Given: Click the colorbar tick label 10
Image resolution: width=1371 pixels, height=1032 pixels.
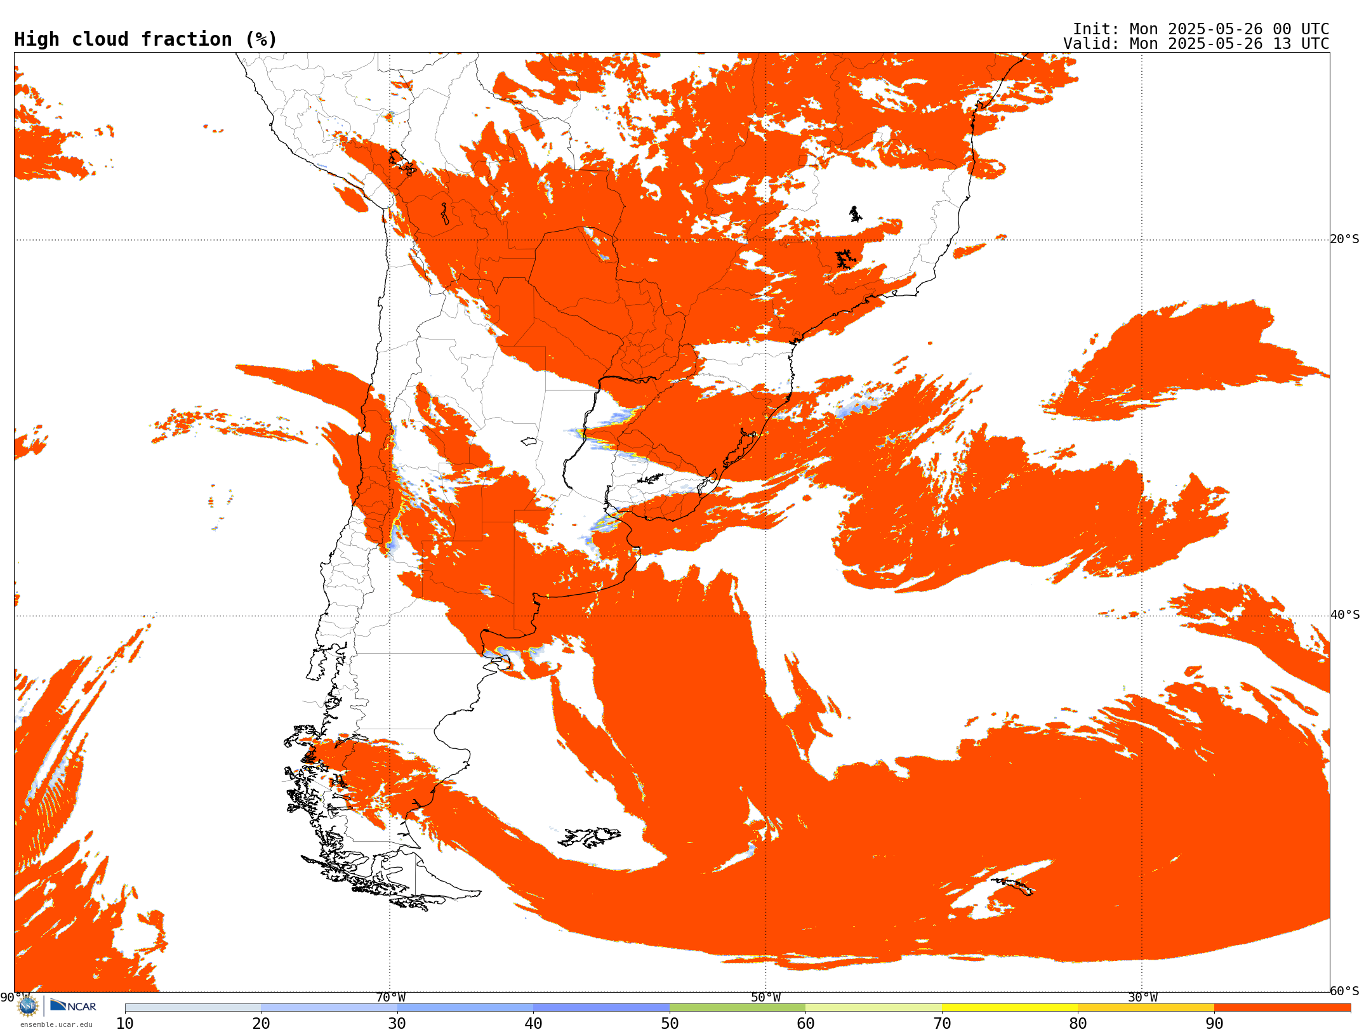Looking at the screenshot, I should [125, 1024].
